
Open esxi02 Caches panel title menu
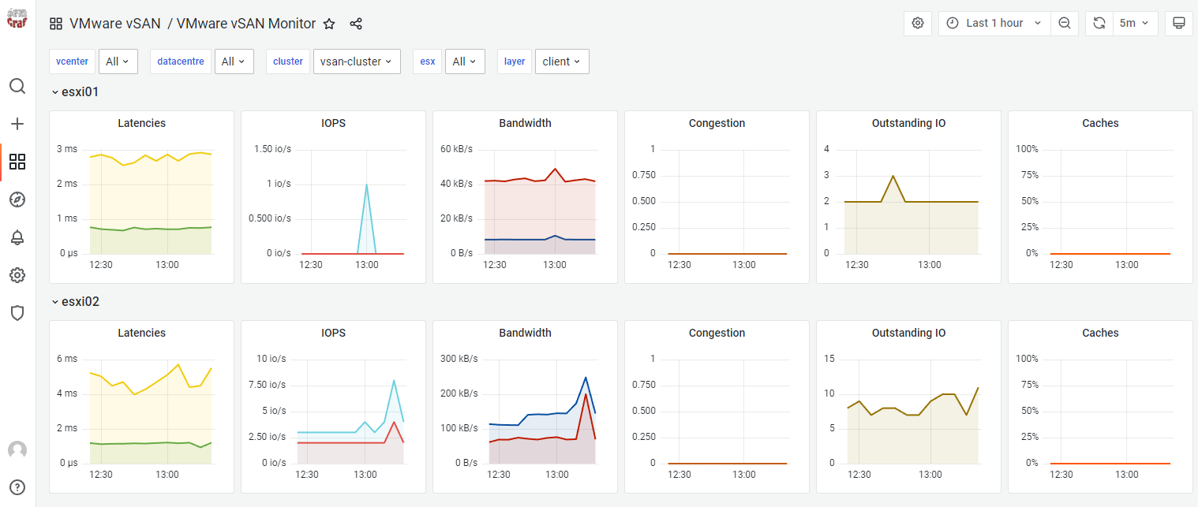[x=1100, y=333]
